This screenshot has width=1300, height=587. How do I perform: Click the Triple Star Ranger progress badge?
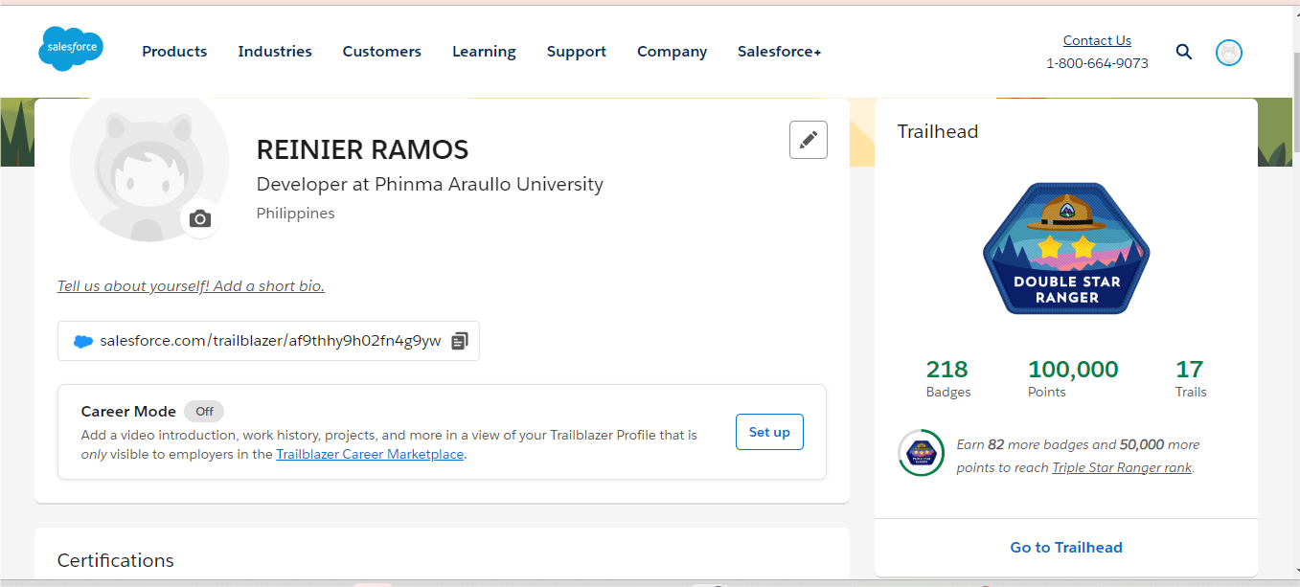[922, 453]
